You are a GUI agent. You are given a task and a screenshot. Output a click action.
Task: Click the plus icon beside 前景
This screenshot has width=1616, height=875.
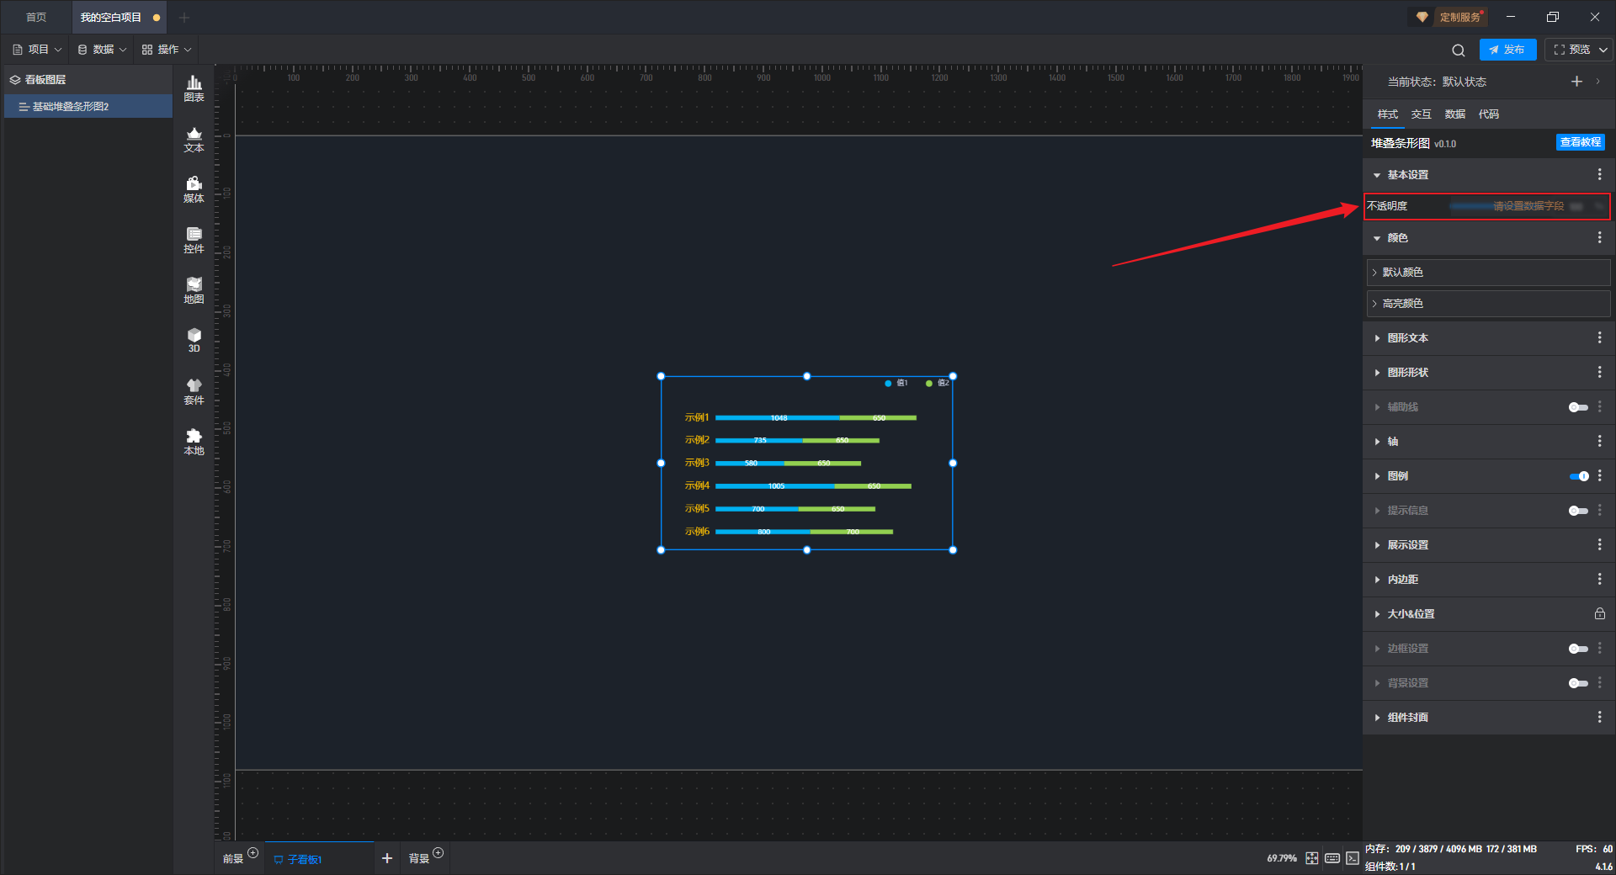coord(253,853)
